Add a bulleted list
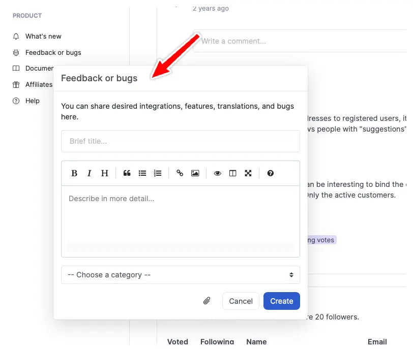This screenshot has height=351, width=413. 142,173
